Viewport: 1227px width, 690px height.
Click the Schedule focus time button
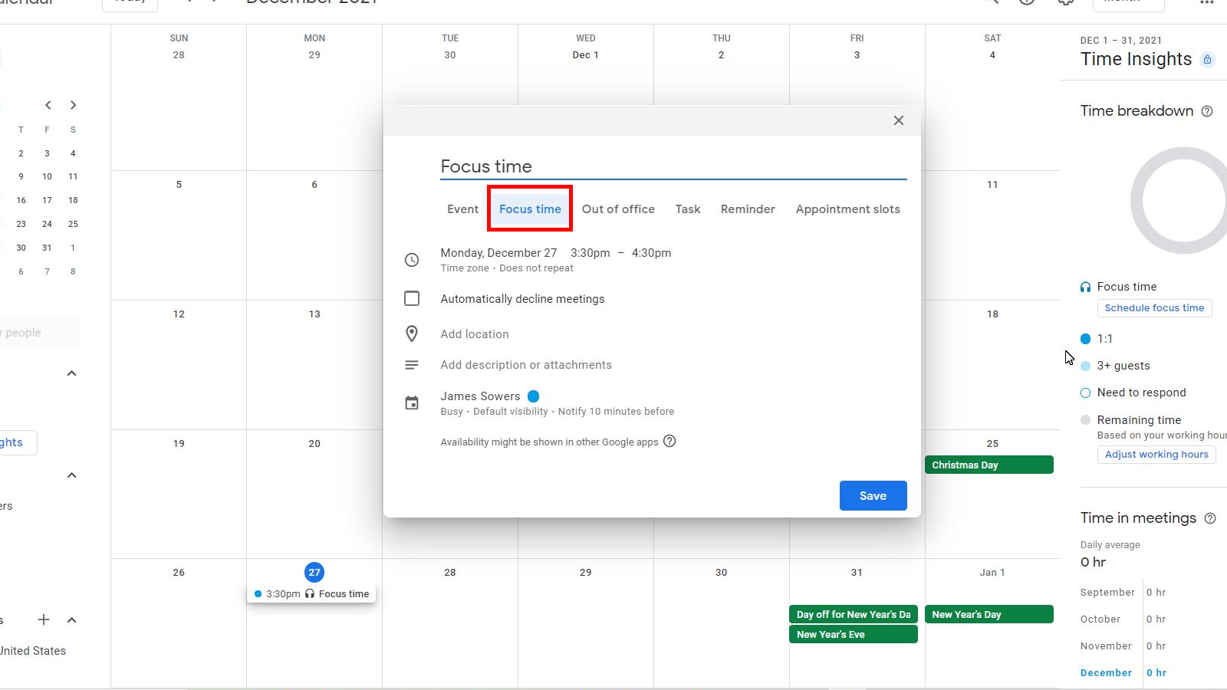(1154, 308)
